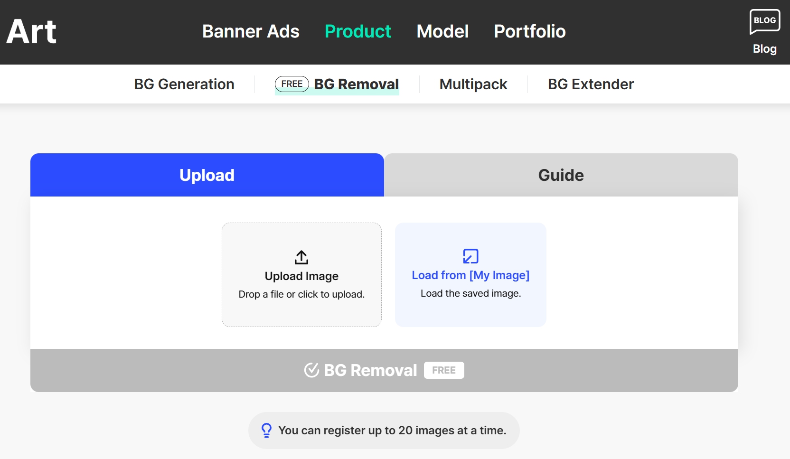The height and width of the screenshot is (459, 790).
Task: Click the lightbulb tip icon
Action: click(x=266, y=431)
